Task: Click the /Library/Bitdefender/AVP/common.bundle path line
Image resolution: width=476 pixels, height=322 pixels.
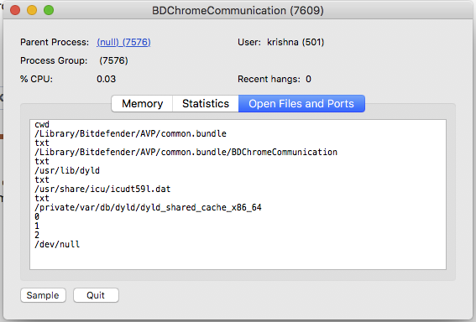Action: tap(130, 133)
